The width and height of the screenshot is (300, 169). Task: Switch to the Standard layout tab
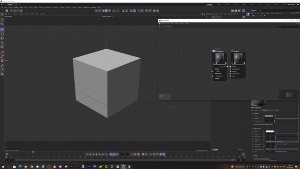click(x=210, y=4)
